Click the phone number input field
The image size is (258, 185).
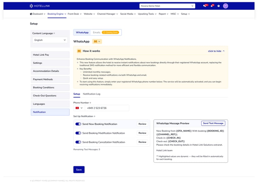[107, 108]
